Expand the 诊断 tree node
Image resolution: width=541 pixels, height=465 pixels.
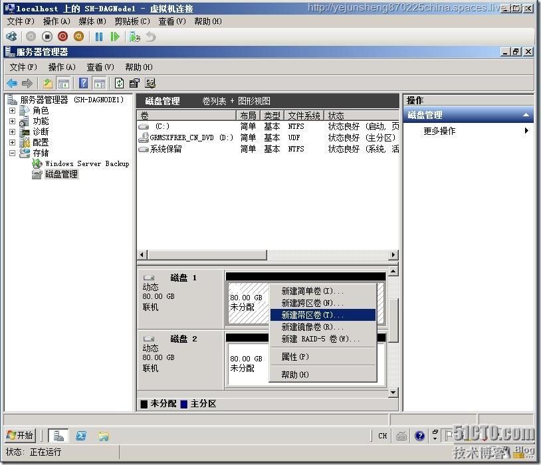(x=11, y=132)
